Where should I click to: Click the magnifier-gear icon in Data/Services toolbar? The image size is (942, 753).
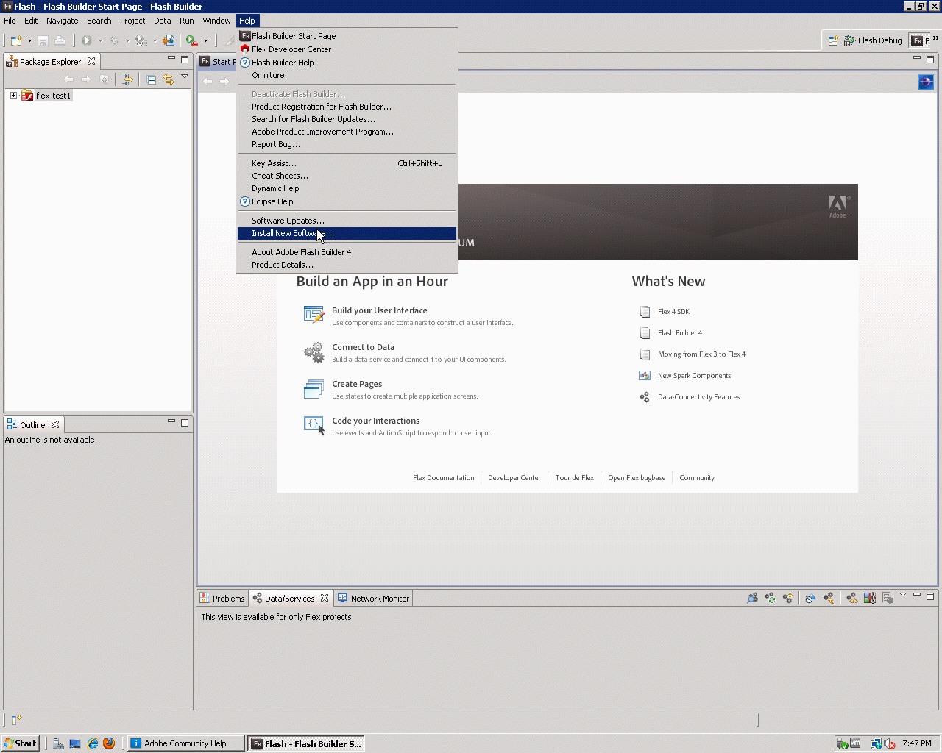click(752, 598)
